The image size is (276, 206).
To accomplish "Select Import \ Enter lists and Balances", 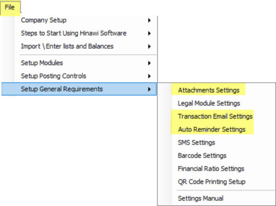I will coord(79,46).
